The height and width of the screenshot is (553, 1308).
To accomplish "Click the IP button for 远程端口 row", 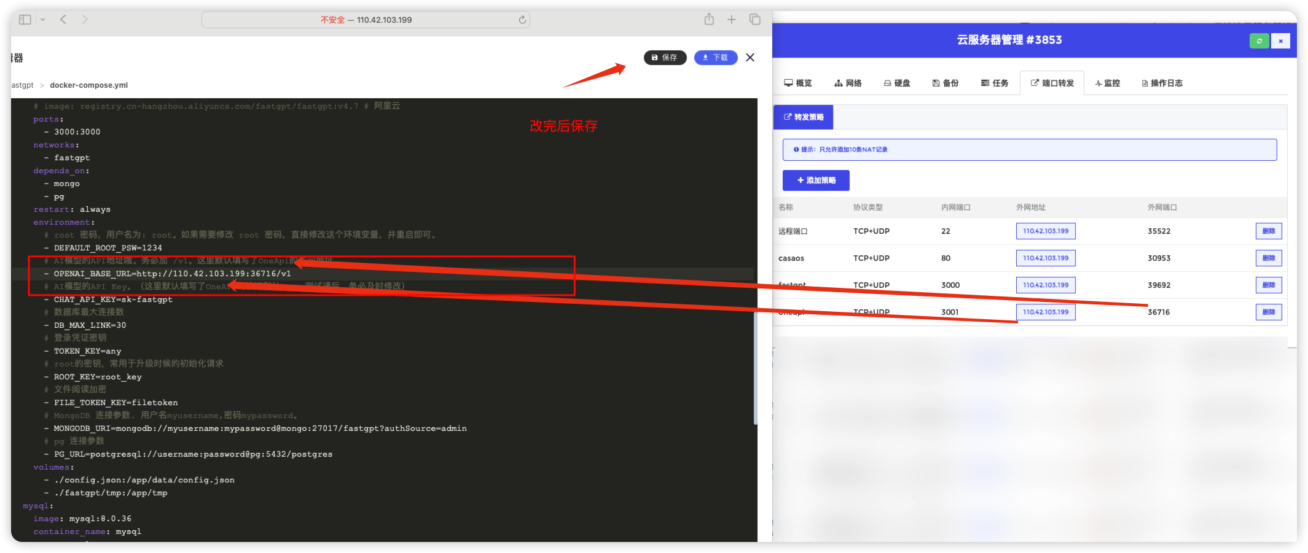I will click(1046, 231).
